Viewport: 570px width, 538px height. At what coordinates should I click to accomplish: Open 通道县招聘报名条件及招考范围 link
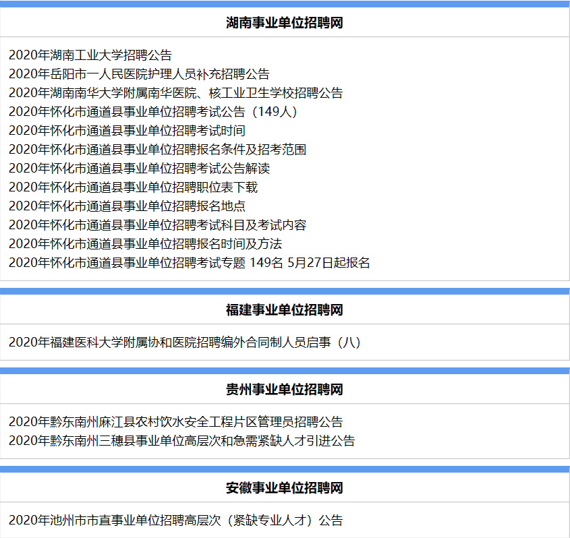pos(157,150)
